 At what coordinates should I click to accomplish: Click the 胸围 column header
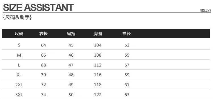tap(98, 34)
